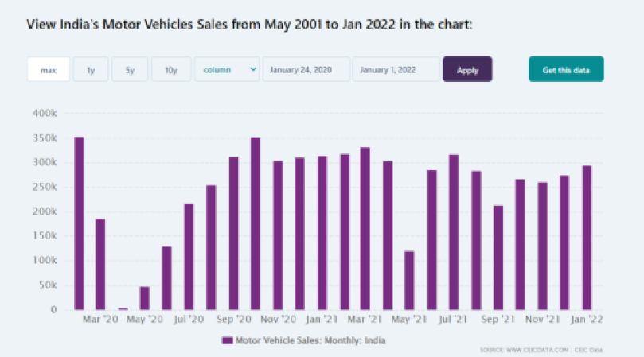Click the Mar '21 bar
Screen dimensions: 644x357
pyautogui.click(x=365, y=228)
